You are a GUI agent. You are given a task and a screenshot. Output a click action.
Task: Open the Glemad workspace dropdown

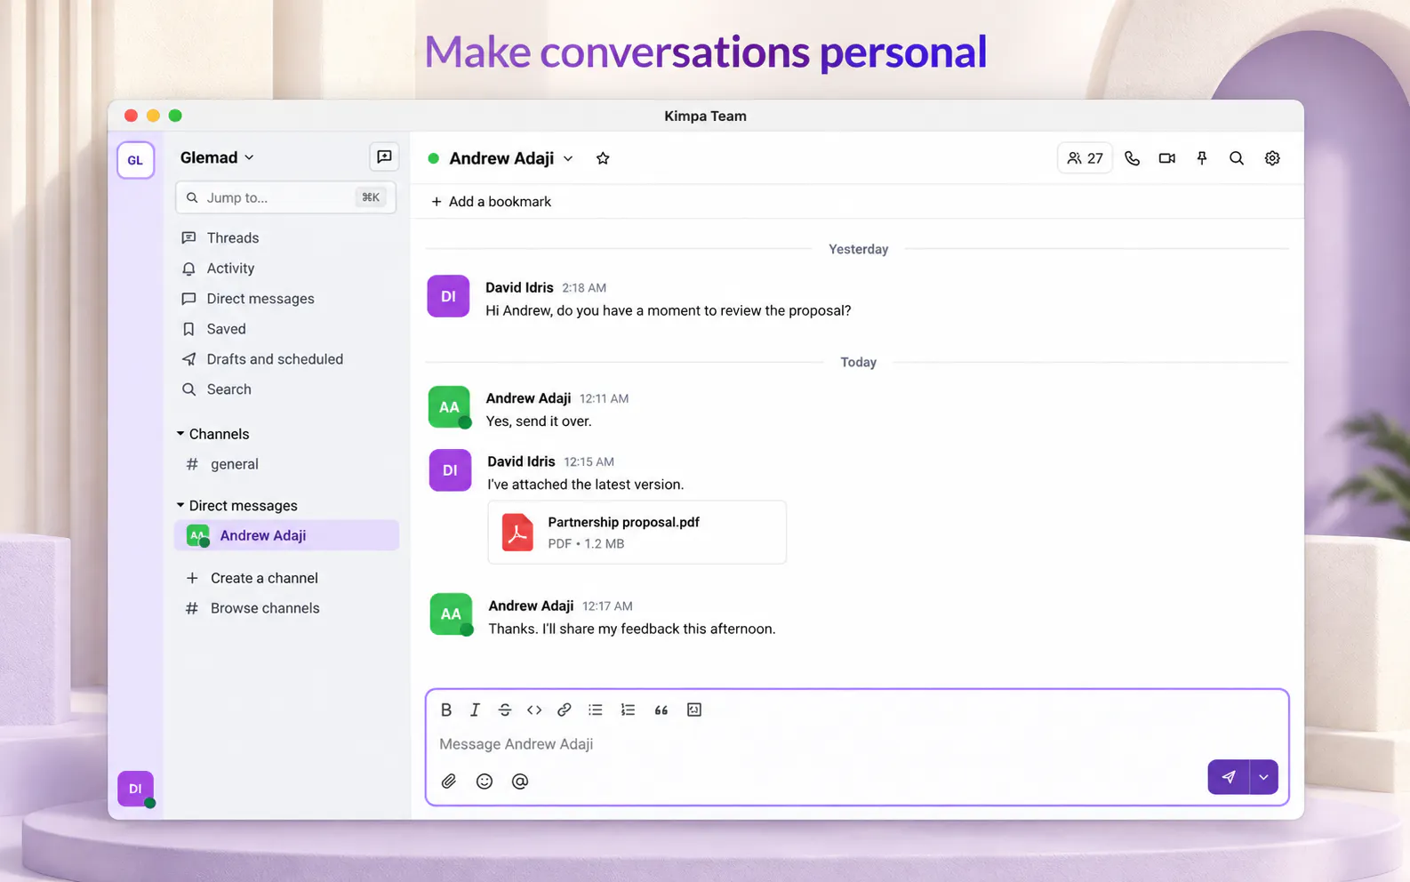click(217, 157)
